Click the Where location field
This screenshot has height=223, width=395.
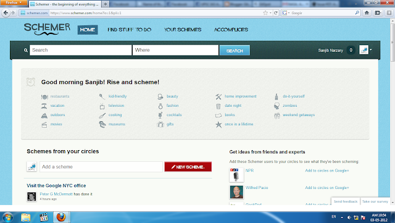pos(175,50)
